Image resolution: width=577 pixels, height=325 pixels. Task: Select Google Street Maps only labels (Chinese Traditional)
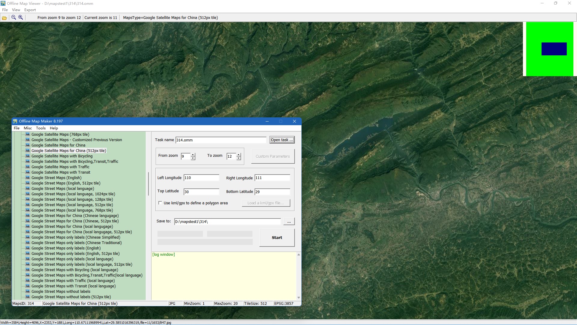tap(76, 243)
